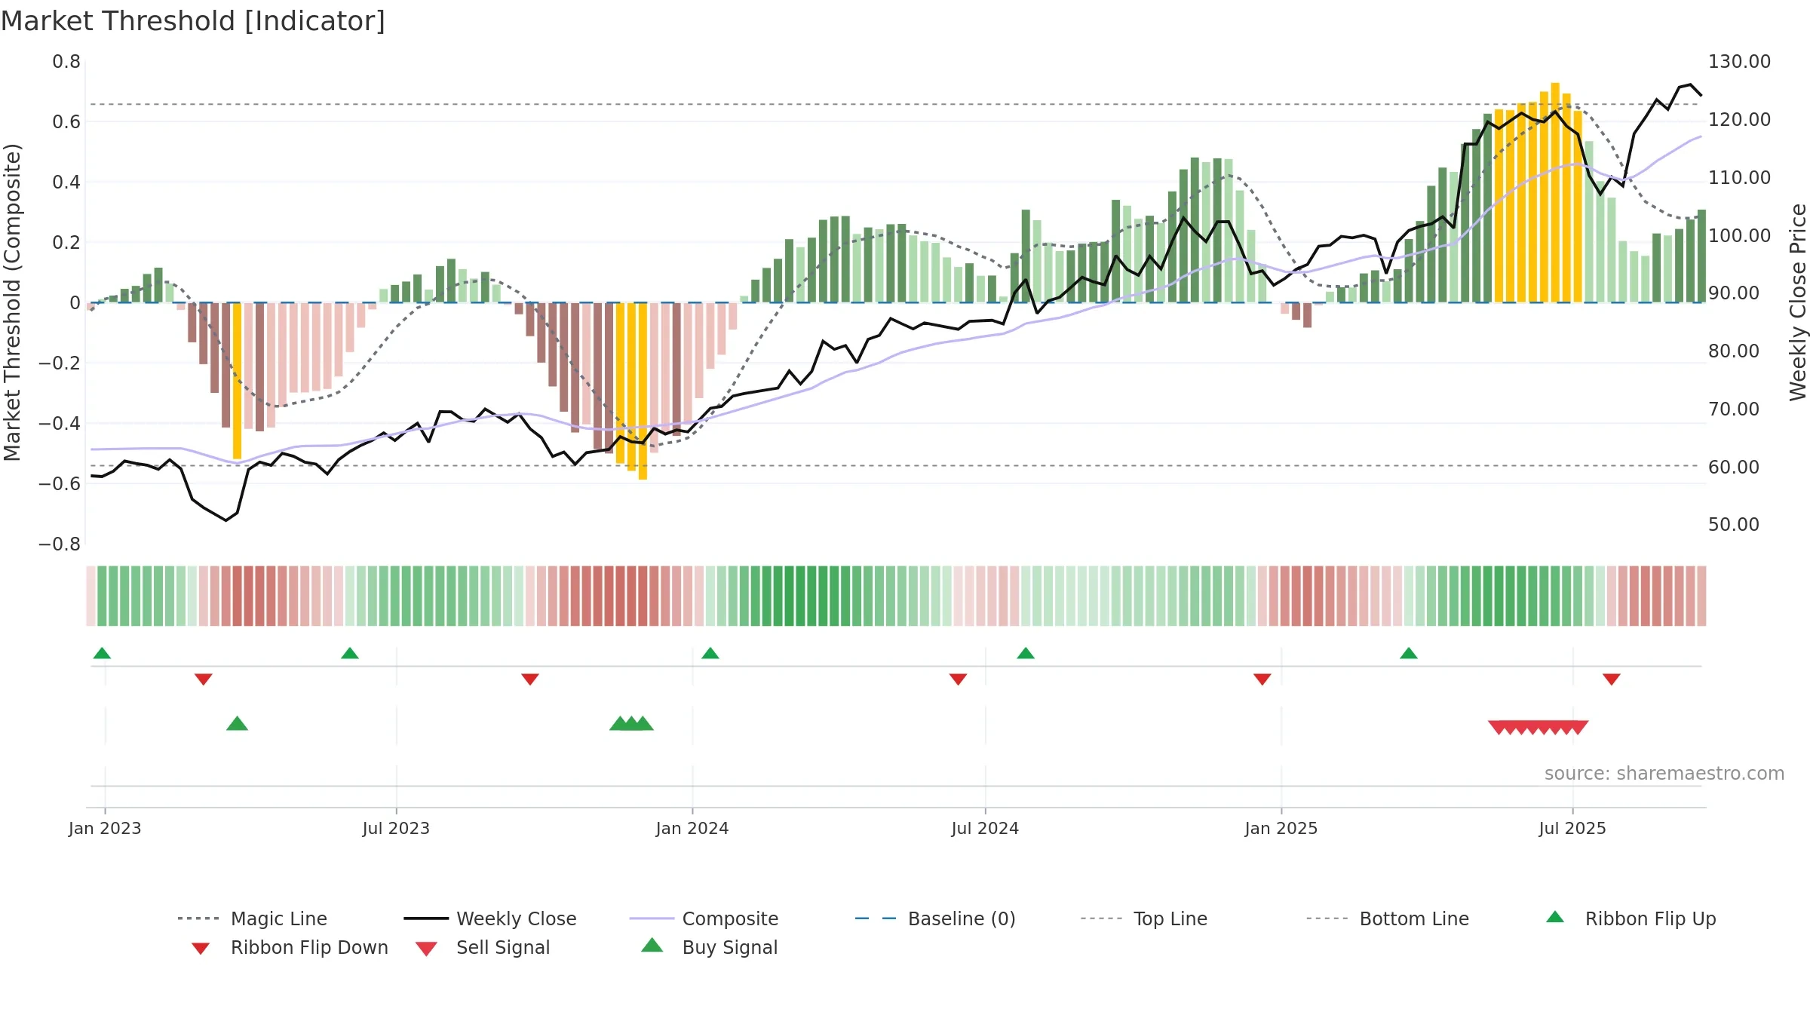Toggle the Baseline (0) legend entry
Screen dimensions: 1810x1018
pos(935,918)
